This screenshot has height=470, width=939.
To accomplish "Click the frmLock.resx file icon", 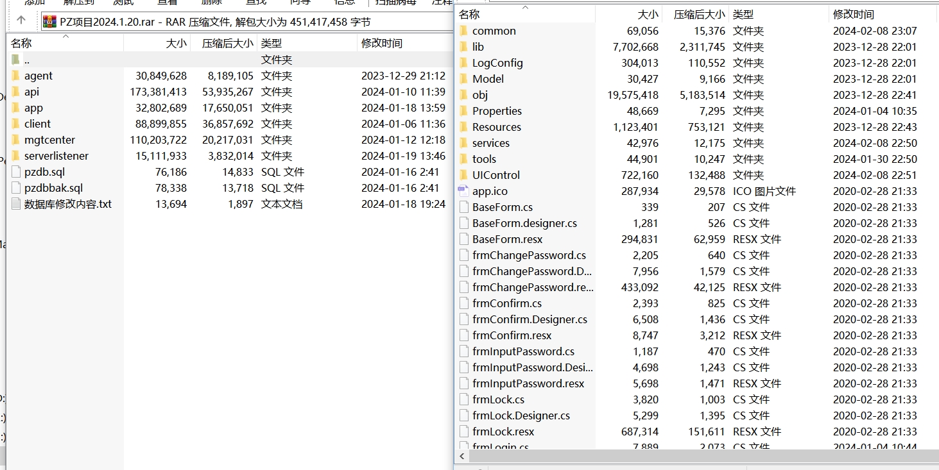I will click(464, 432).
